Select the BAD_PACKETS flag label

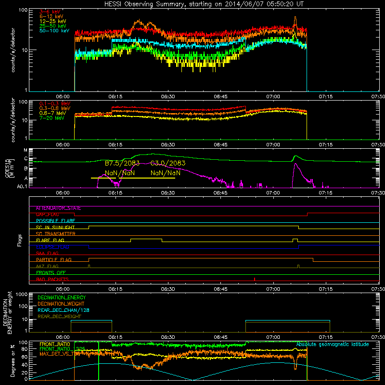[x=52, y=279]
